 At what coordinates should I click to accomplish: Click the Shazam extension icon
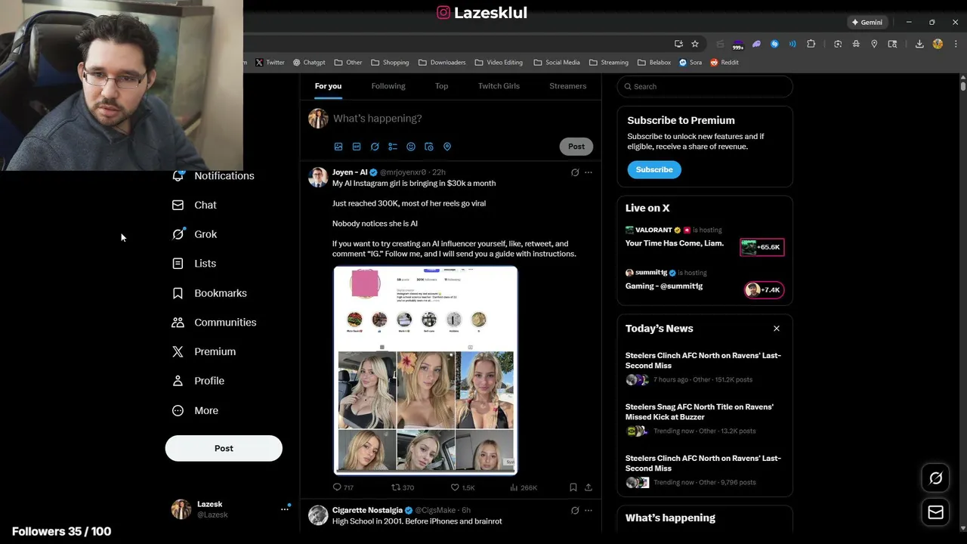pyautogui.click(x=774, y=44)
